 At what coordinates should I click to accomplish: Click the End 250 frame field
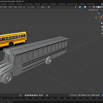tap(95, 95)
